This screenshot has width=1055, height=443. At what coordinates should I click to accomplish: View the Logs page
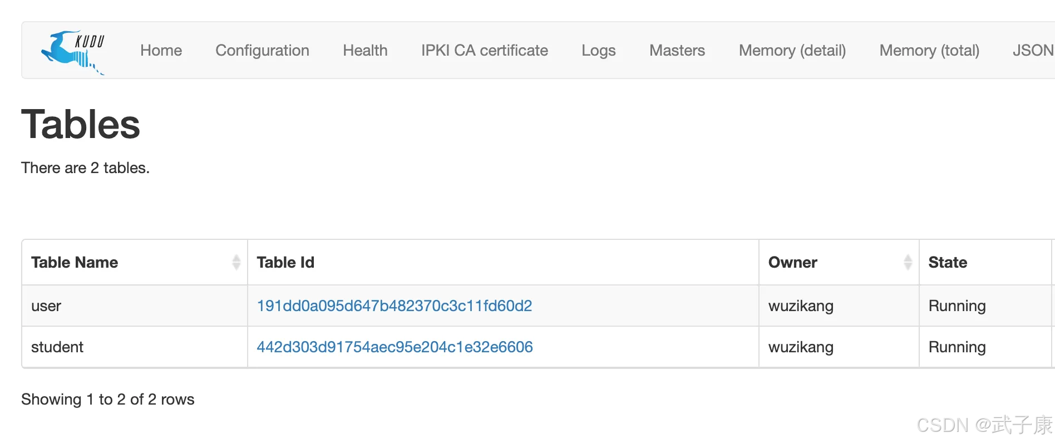[x=598, y=51]
